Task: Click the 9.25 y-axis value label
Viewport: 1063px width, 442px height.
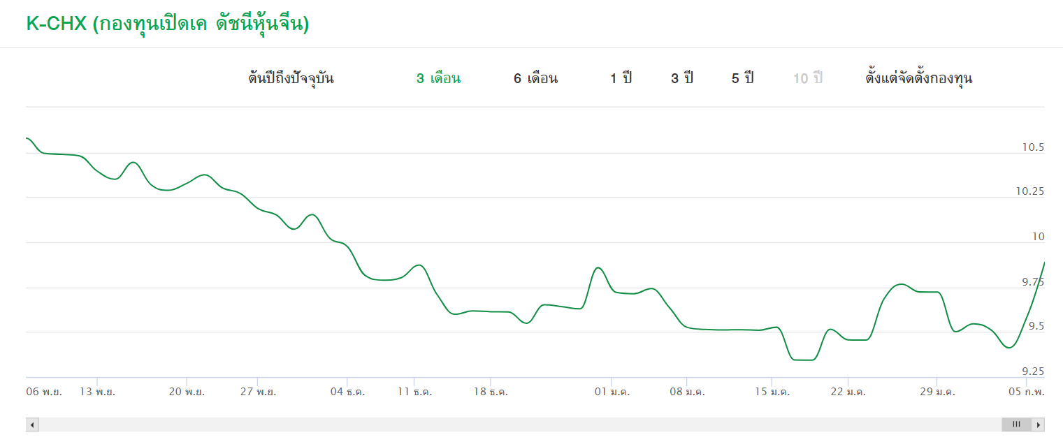Action: [x=1033, y=371]
